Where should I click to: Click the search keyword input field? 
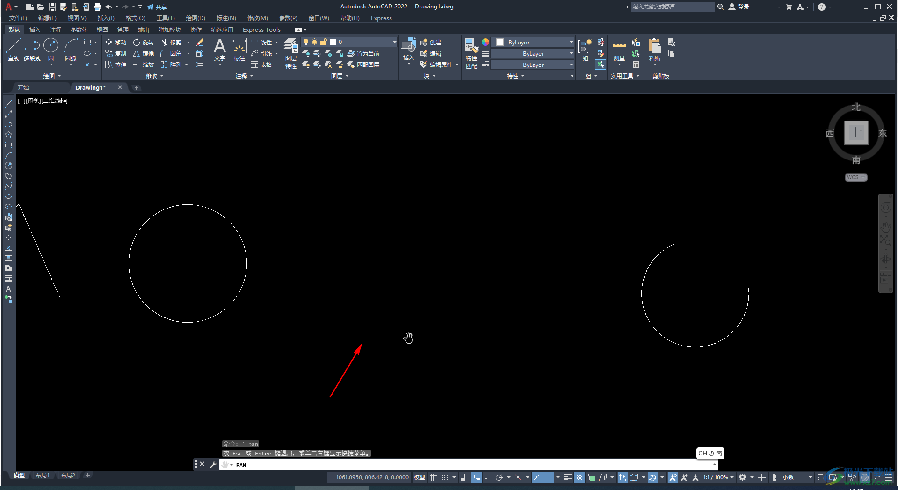672,7
